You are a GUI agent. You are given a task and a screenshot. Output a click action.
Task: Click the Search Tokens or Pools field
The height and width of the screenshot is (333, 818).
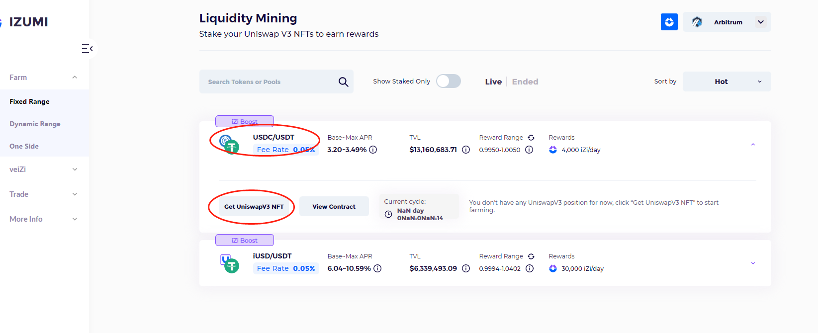[x=269, y=82]
